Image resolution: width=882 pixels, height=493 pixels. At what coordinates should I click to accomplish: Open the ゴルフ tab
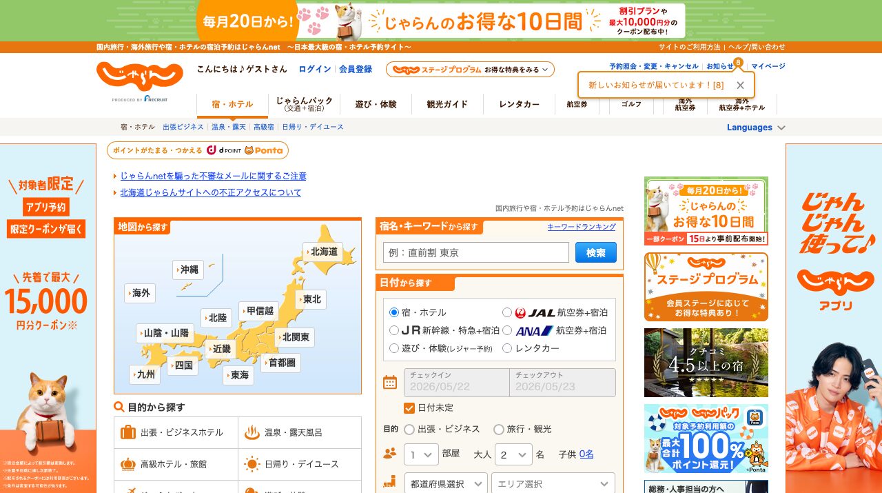pyautogui.click(x=631, y=104)
